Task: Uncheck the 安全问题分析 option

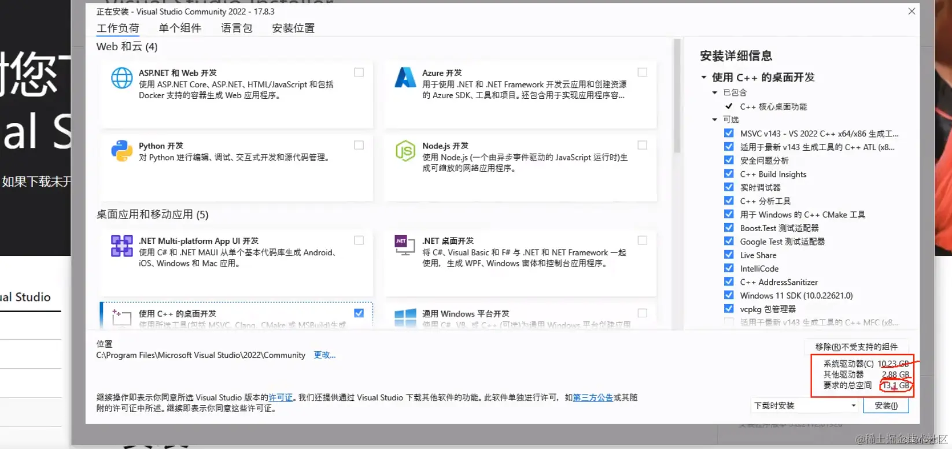Action: pos(729,160)
